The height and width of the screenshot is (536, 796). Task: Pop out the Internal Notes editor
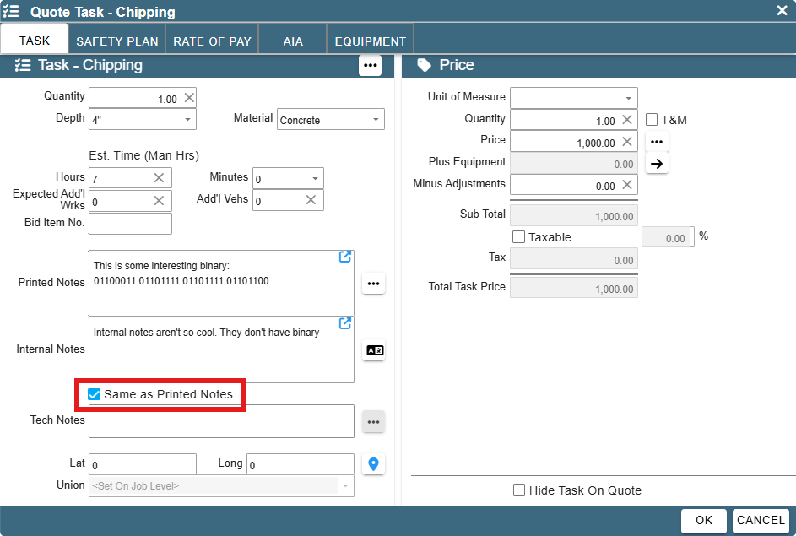345,323
